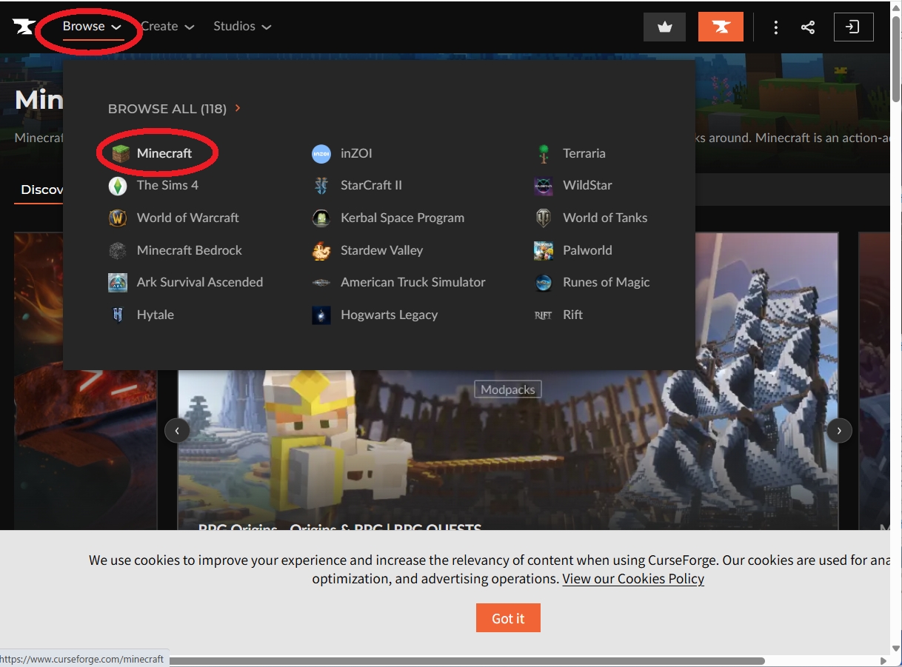
Task: Click the CurseForge logo to go home
Action: tap(24, 26)
